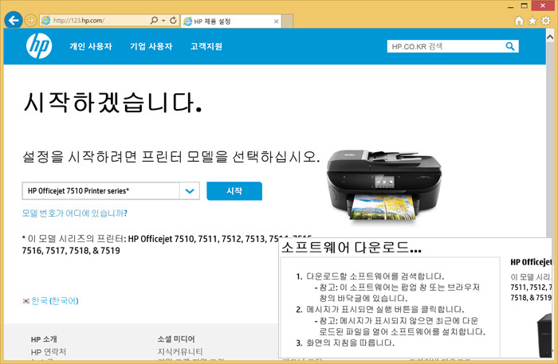
Task: Open 모델 번호가 어디에 있습니까? link
Action: pyautogui.click(x=75, y=213)
